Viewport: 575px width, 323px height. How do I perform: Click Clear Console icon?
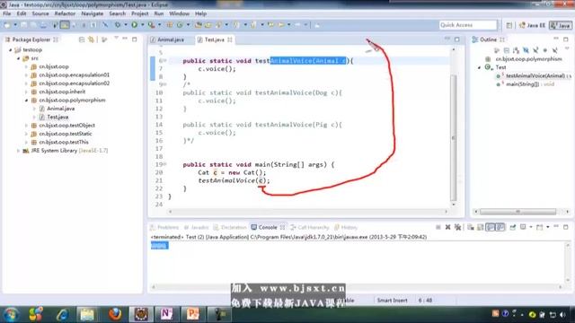[x=471, y=227]
